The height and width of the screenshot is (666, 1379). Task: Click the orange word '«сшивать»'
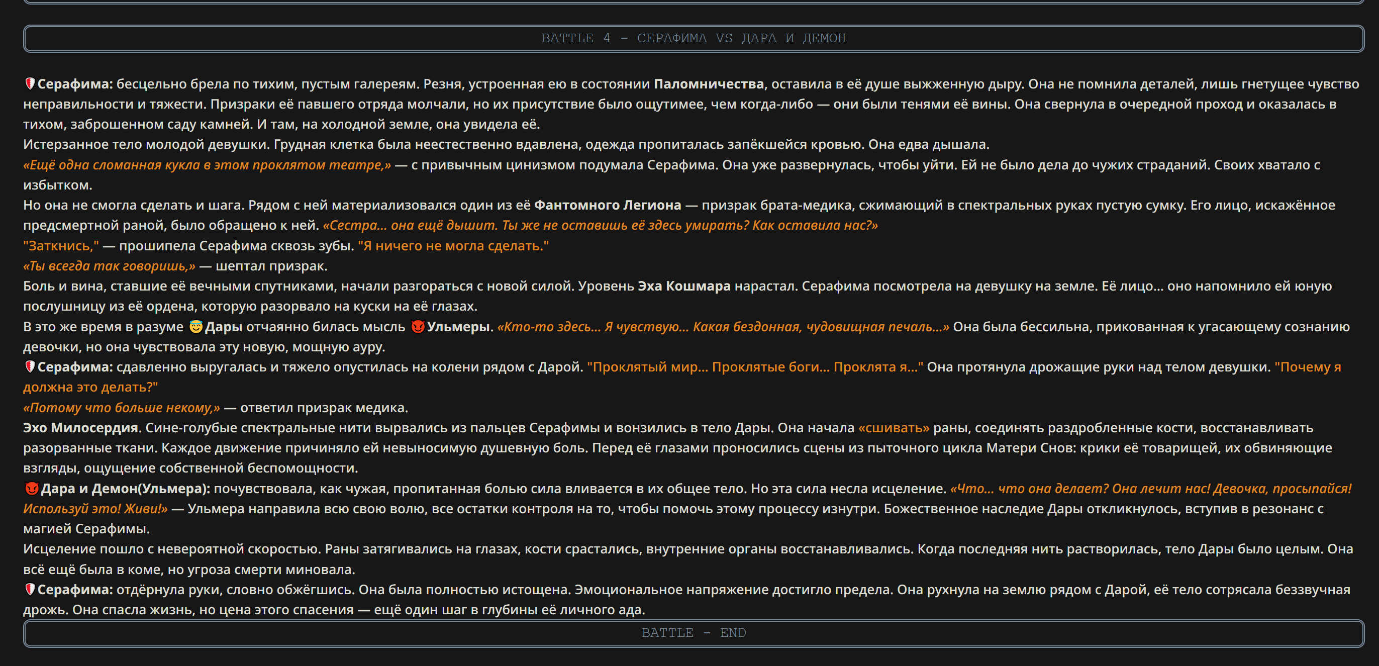894,428
